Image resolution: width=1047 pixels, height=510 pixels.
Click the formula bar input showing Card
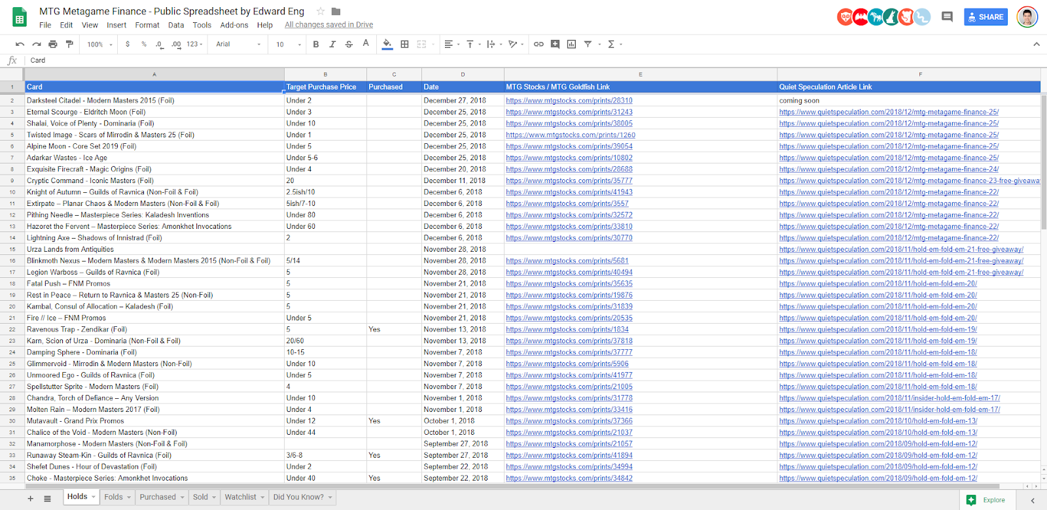[262, 60]
